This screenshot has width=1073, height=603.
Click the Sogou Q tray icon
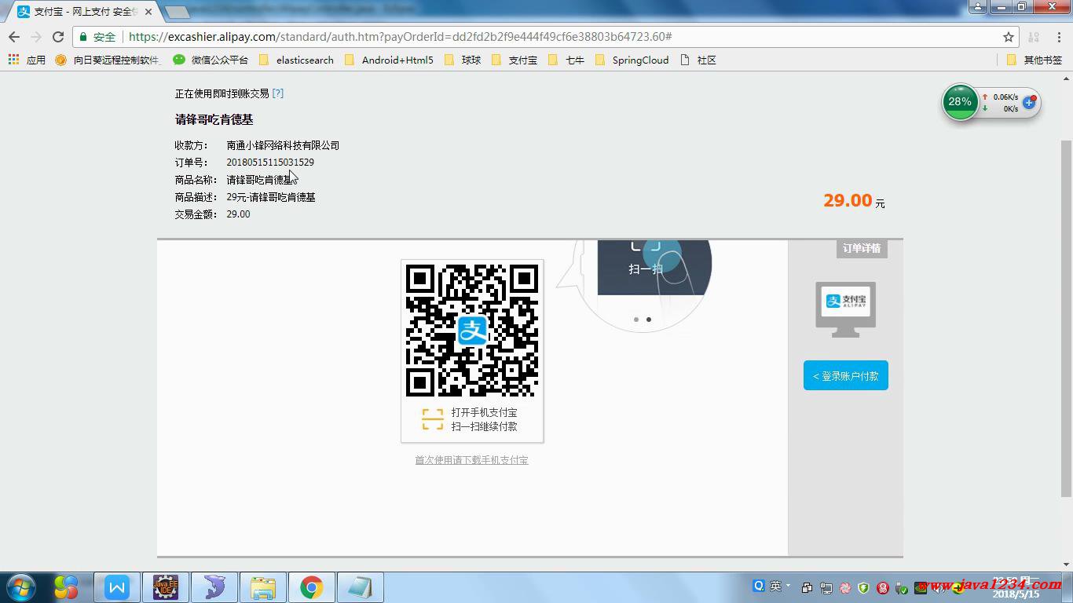click(x=759, y=586)
